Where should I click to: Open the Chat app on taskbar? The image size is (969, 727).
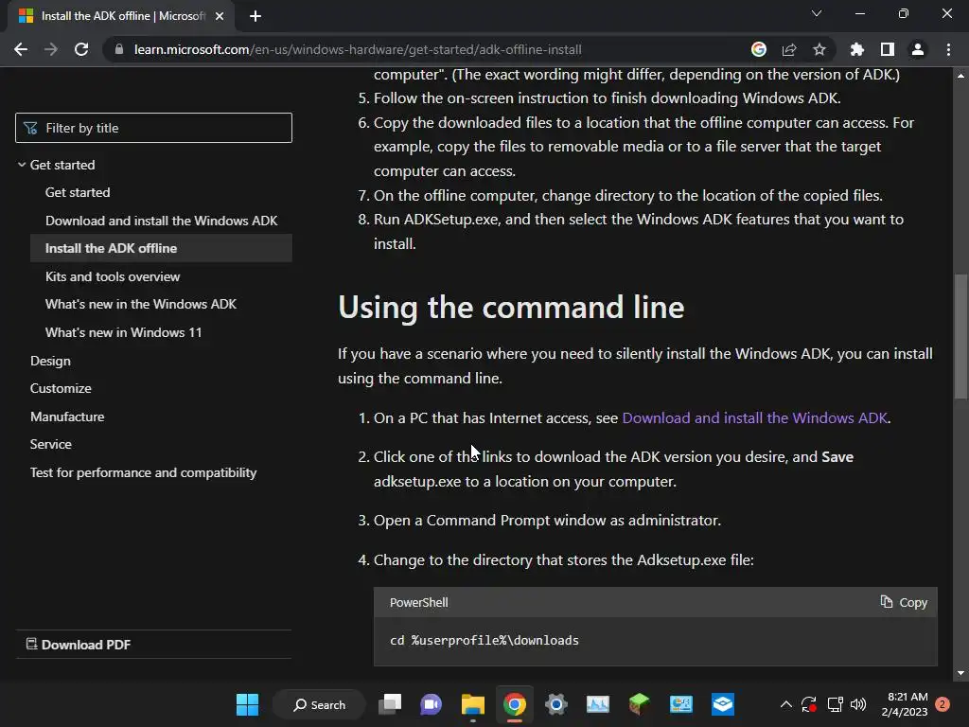431,704
